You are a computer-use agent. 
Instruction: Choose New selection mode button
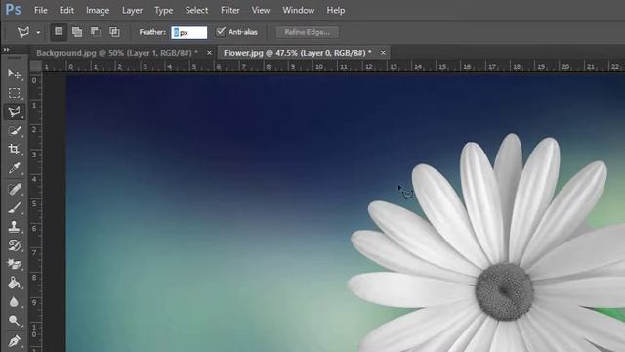59,32
